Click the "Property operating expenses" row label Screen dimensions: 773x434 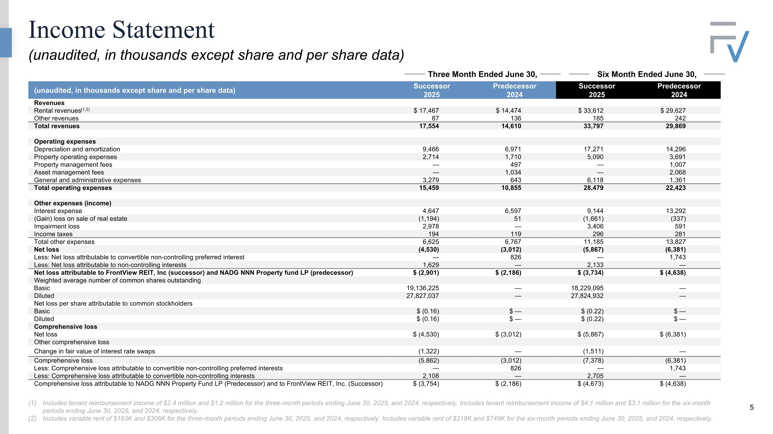pos(75,157)
